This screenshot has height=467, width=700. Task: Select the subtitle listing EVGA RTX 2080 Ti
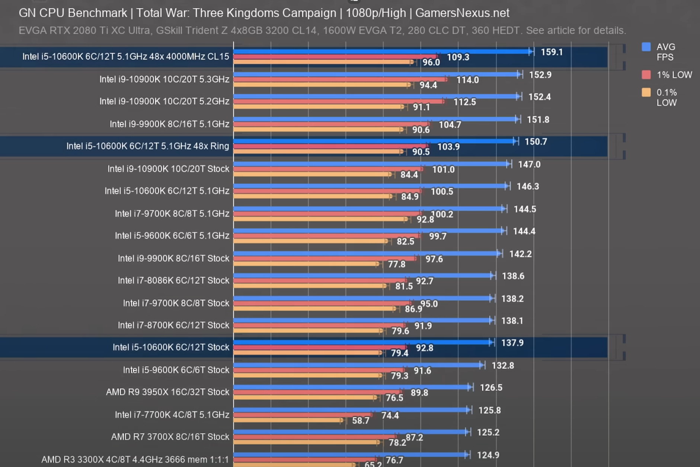click(x=322, y=30)
